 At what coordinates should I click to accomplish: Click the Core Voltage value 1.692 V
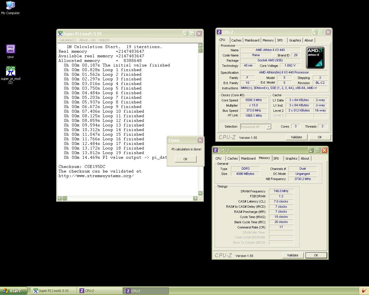[290, 66]
